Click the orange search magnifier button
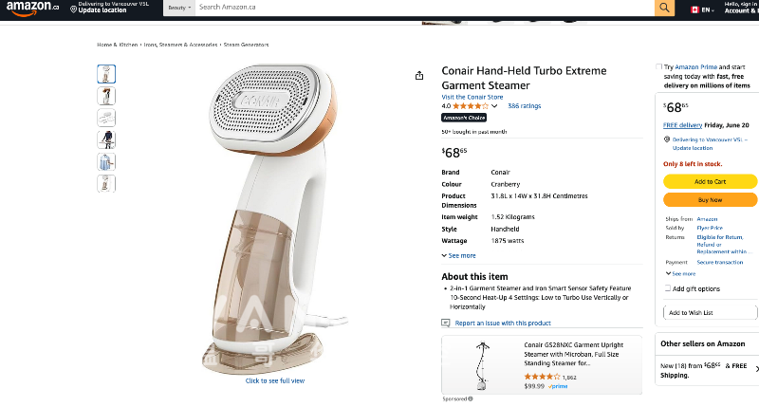This screenshot has width=759, height=407. pos(664,8)
